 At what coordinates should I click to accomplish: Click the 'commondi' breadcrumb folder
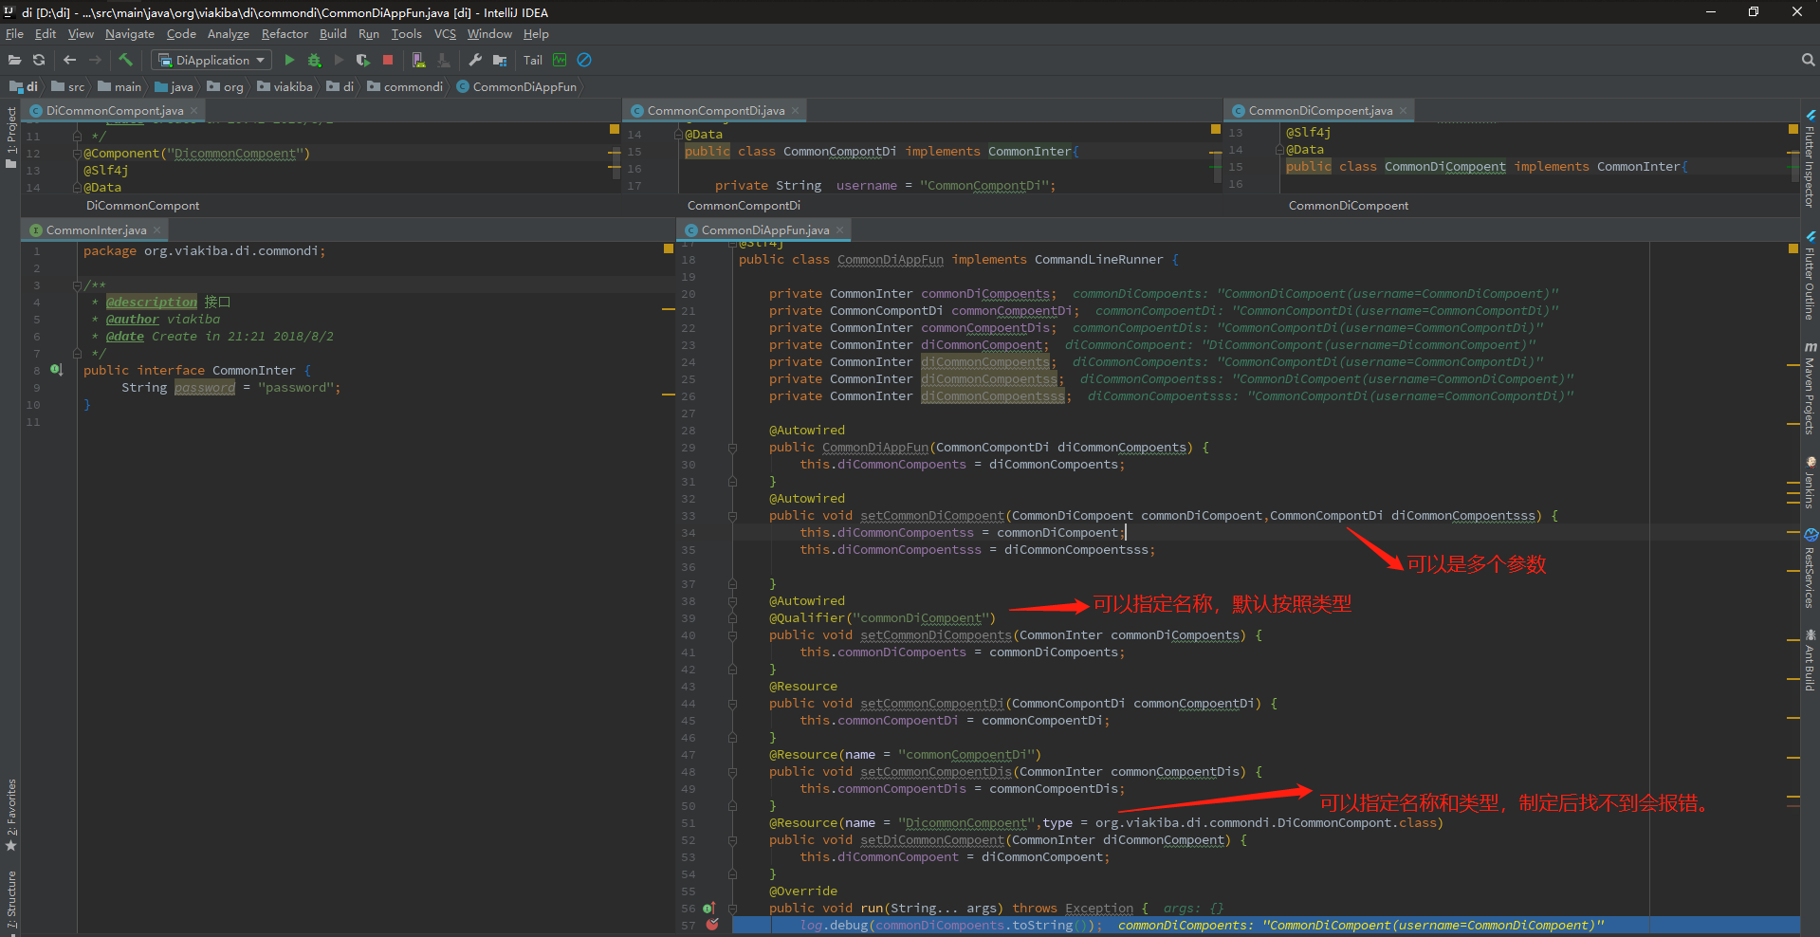pos(405,86)
